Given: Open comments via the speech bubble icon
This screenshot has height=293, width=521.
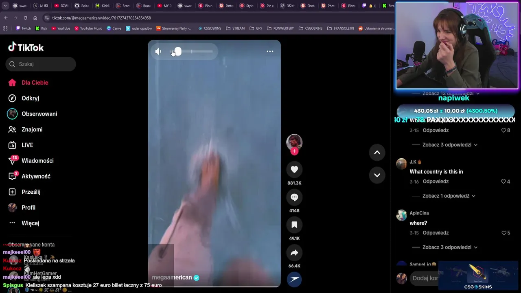Looking at the screenshot, I should click(x=294, y=197).
